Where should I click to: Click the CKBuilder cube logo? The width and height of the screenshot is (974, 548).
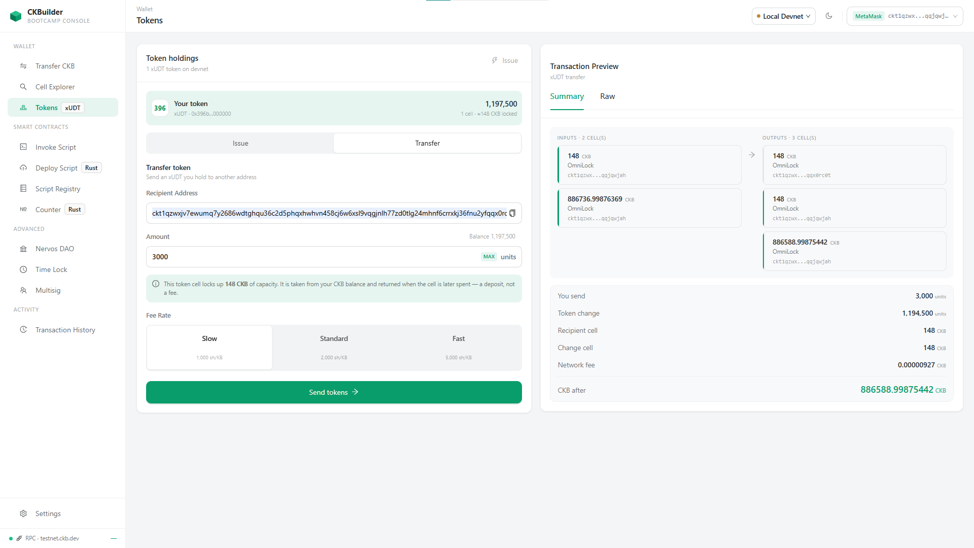[x=16, y=16]
